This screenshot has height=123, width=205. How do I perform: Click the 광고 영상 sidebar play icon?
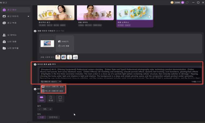coord(4,10)
